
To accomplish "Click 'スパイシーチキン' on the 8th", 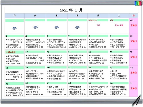I will [x=98, y=40].
